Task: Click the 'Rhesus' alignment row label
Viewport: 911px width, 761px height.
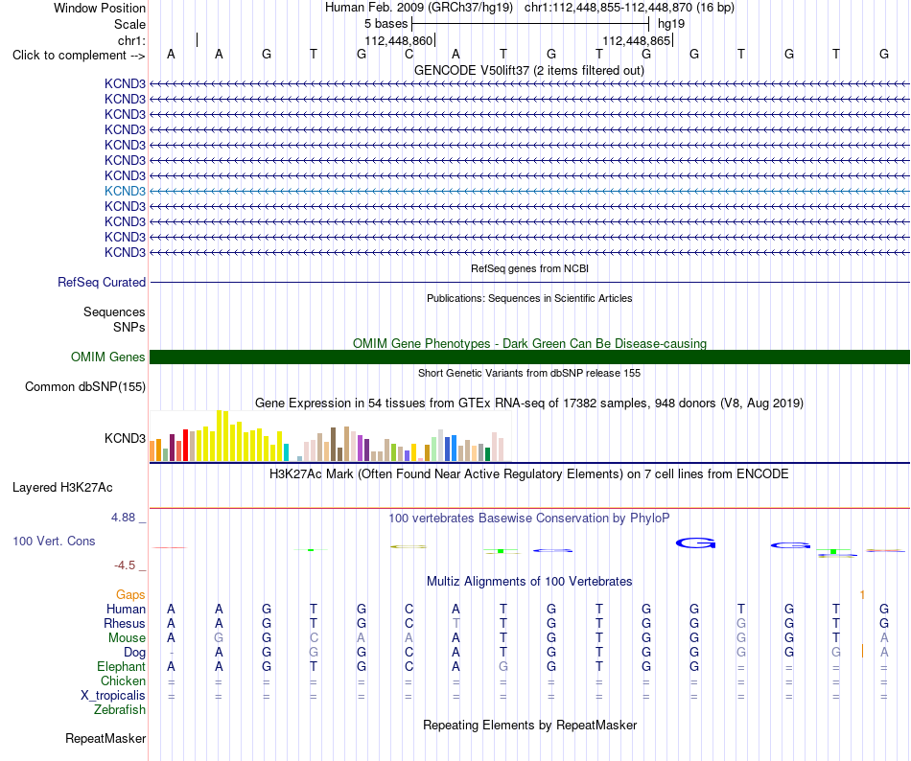Action: coord(125,623)
